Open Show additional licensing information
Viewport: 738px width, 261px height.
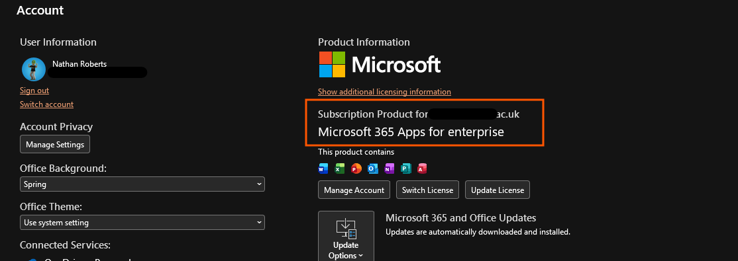pyautogui.click(x=384, y=92)
